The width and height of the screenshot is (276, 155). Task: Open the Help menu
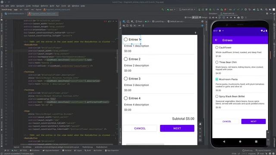tap(83, 6)
